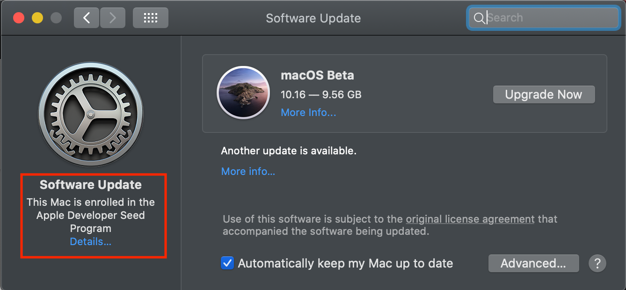Image resolution: width=626 pixels, height=290 pixels.
Task: Click the forward navigation arrow
Action: pyautogui.click(x=112, y=18)
